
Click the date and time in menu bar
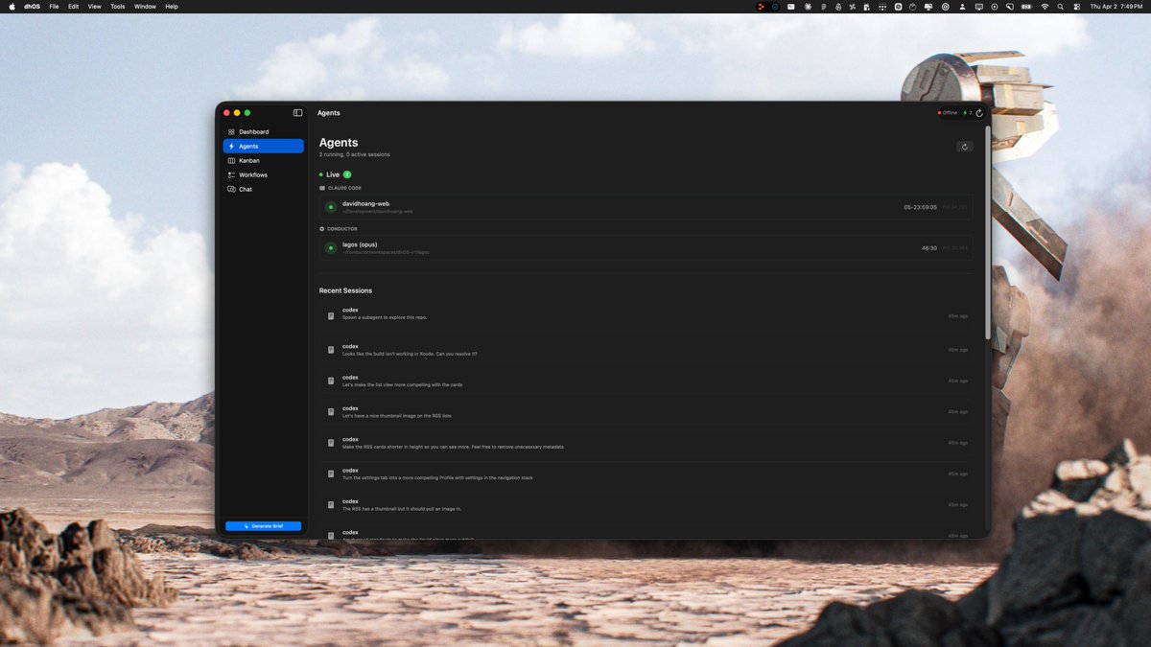tap(1116, 6)
